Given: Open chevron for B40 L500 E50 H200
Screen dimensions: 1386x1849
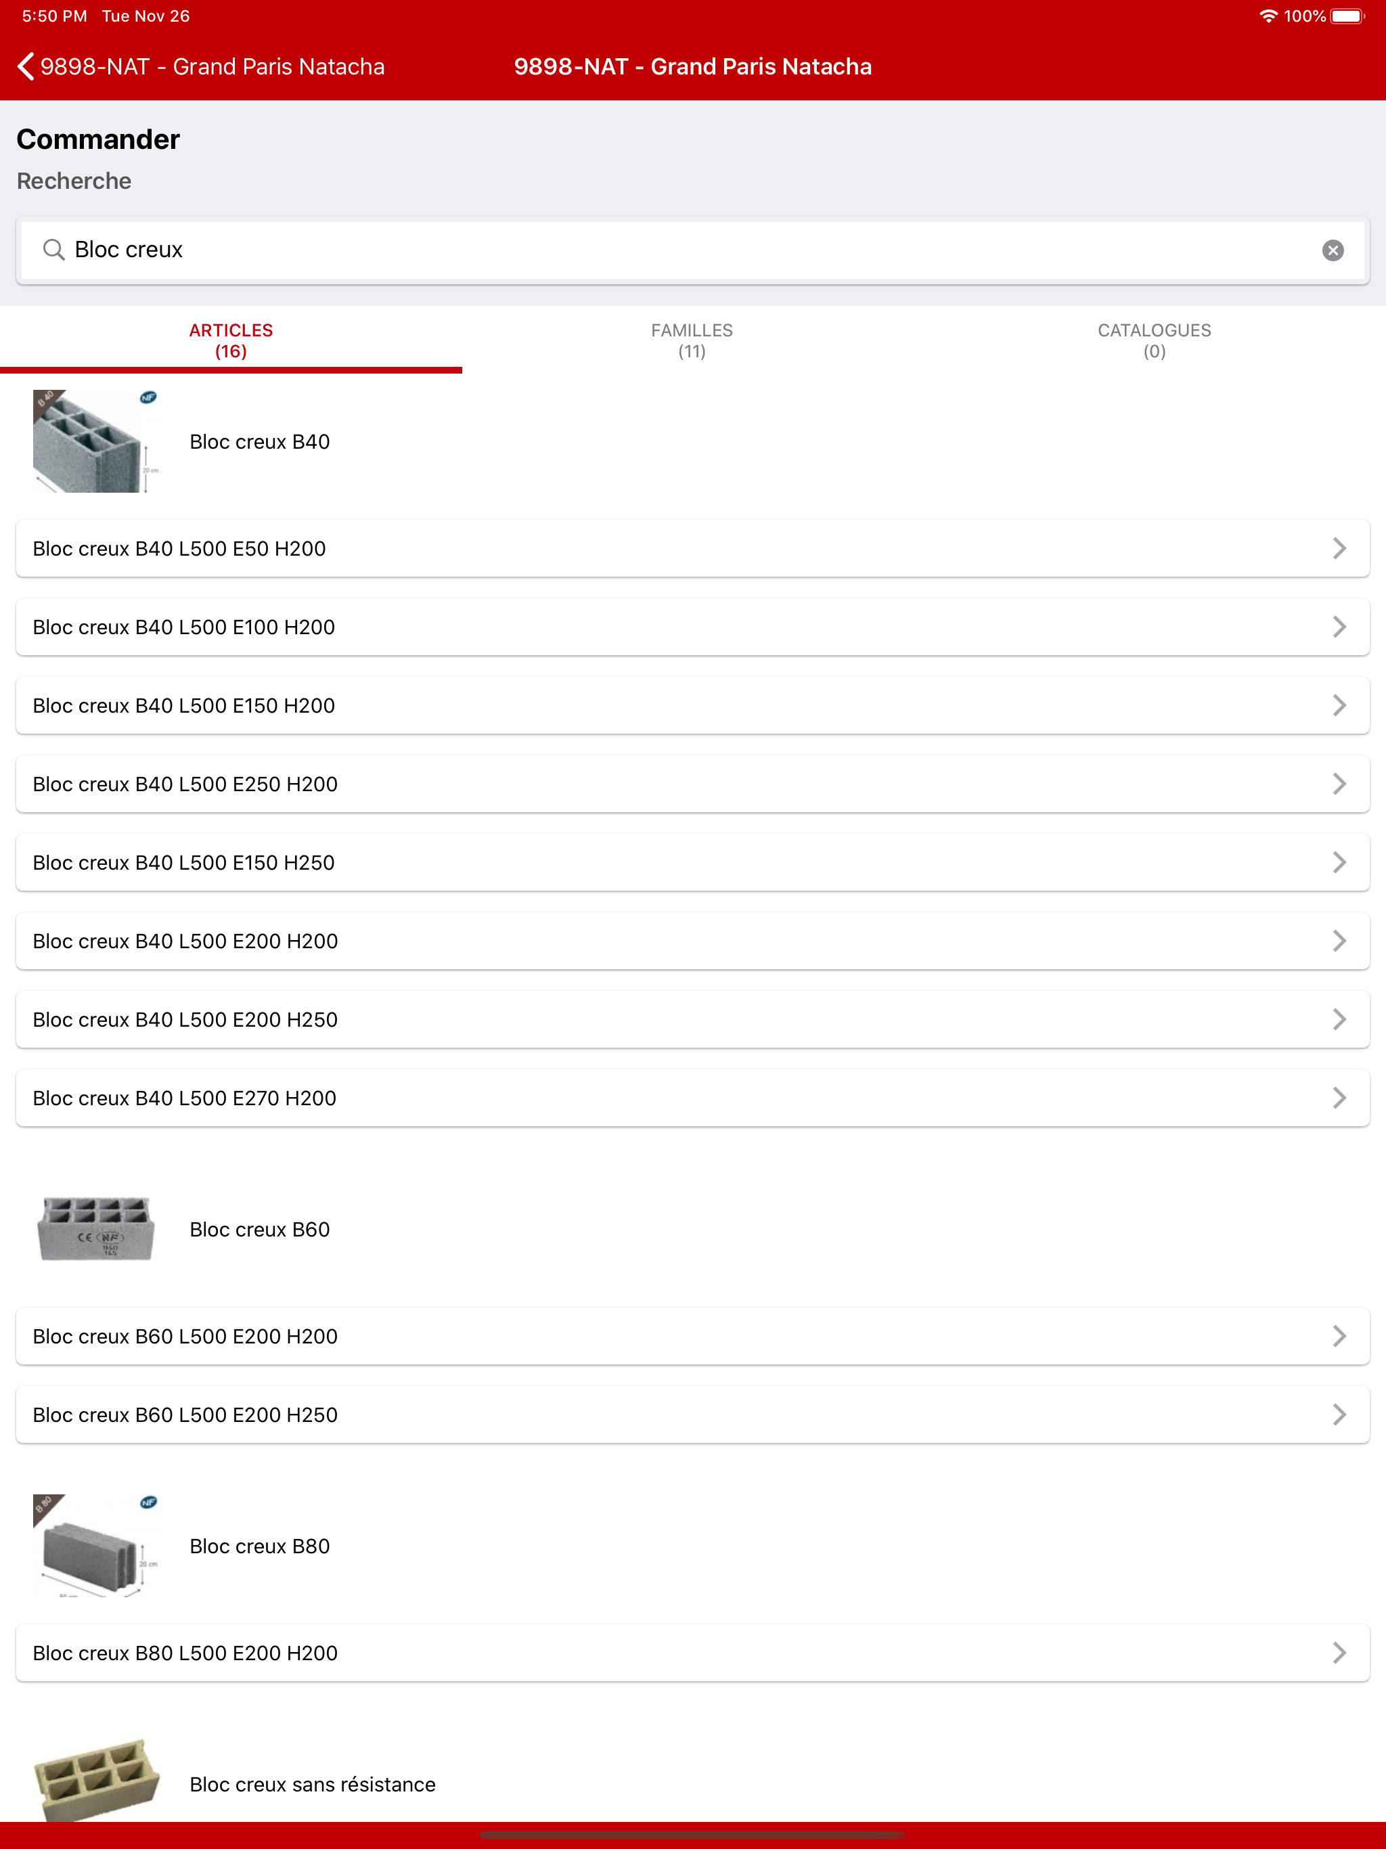Looking at the screenshot, I should [1339, 548].
